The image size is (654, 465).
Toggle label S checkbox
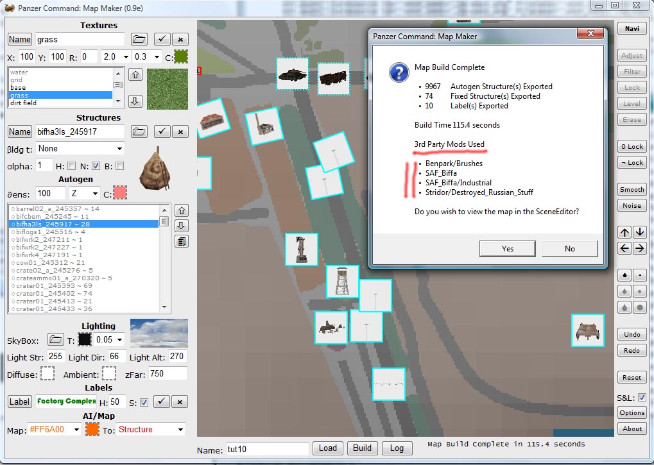[x=144, y=403]
